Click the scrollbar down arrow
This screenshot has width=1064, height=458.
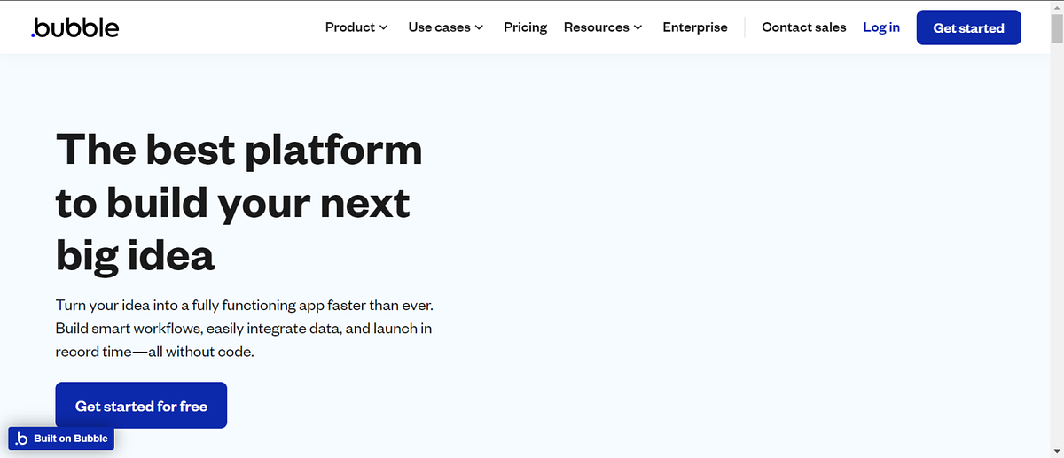coord(1056,450)
